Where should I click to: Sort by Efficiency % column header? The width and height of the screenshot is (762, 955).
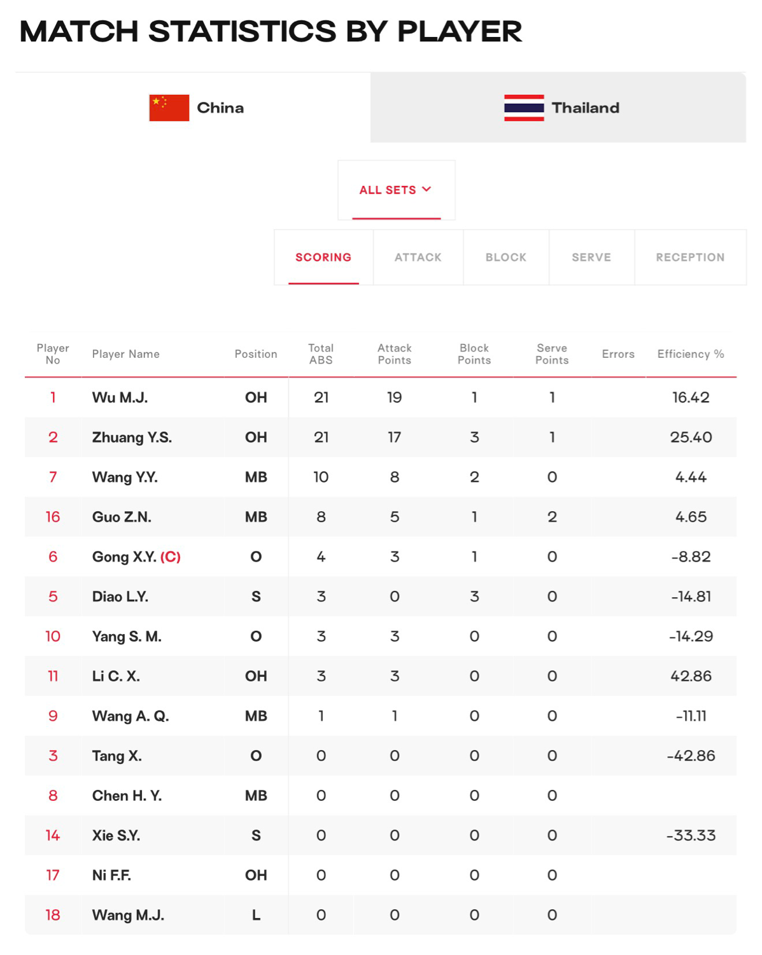[x=691, y=354]
